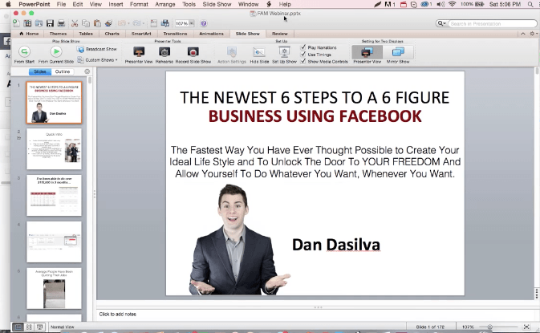Start slide show from status bar icon
The height and width of the screenshot is (333, 540).
40,327
